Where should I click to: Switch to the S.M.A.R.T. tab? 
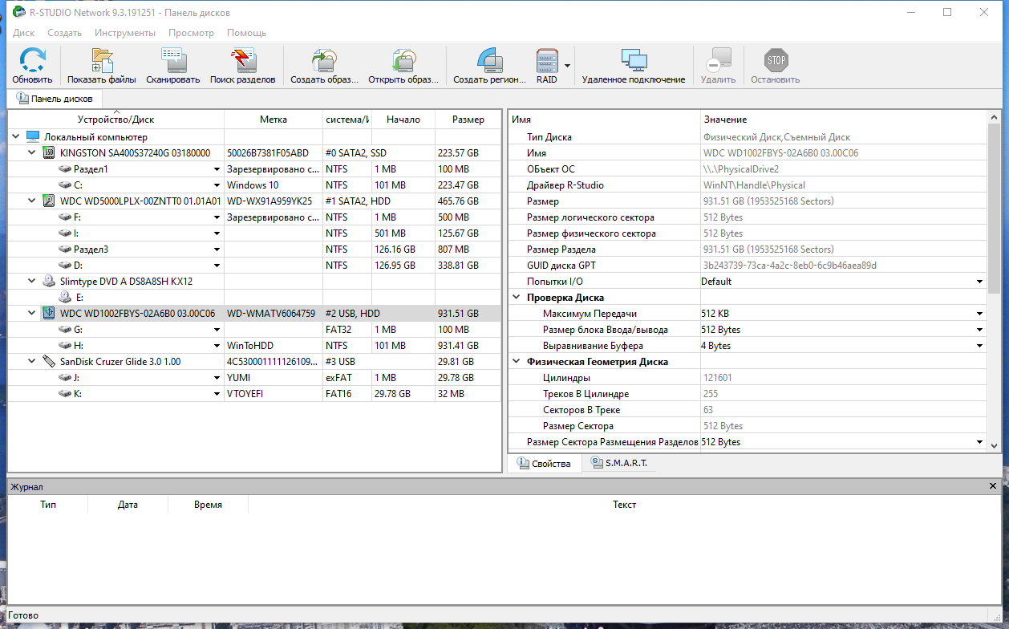point(618,464)
